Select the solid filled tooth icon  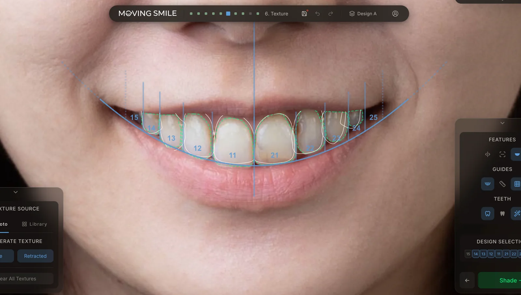(x=502, y=214)
